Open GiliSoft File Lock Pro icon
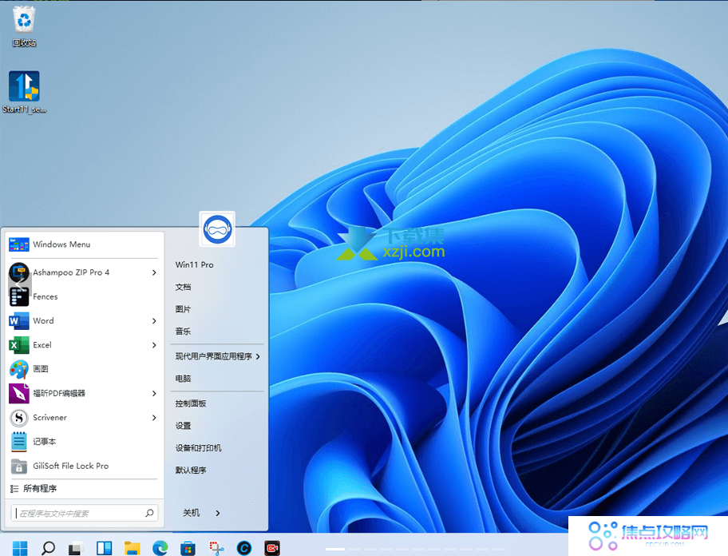Viewport: 728px width, 556px height. point(19,466)
